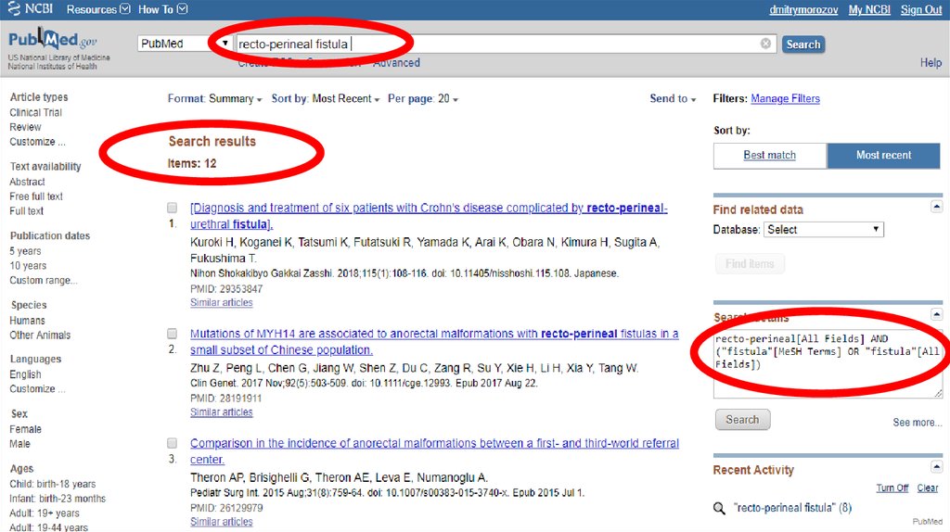This screenshot has height=532, width=950.
Task: Collapse the Search details panel
Action: [936, 314]
